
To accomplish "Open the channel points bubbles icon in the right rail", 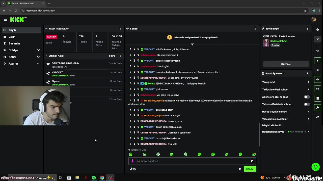I will click(x=317, y=117).
